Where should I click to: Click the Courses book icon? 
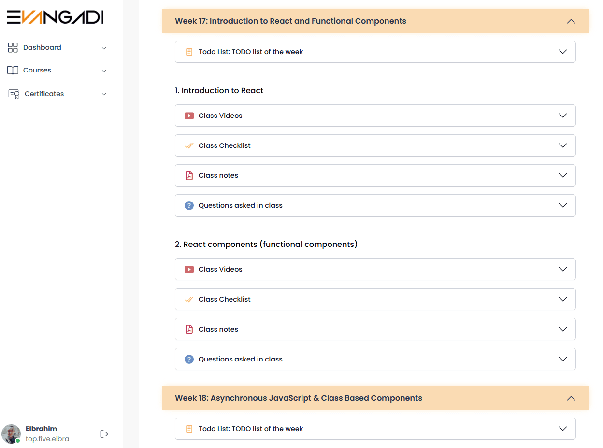tap(13, 71)
